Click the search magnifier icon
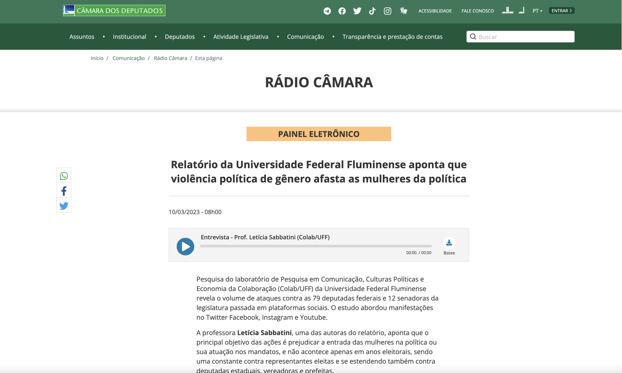 pos(473,37)
